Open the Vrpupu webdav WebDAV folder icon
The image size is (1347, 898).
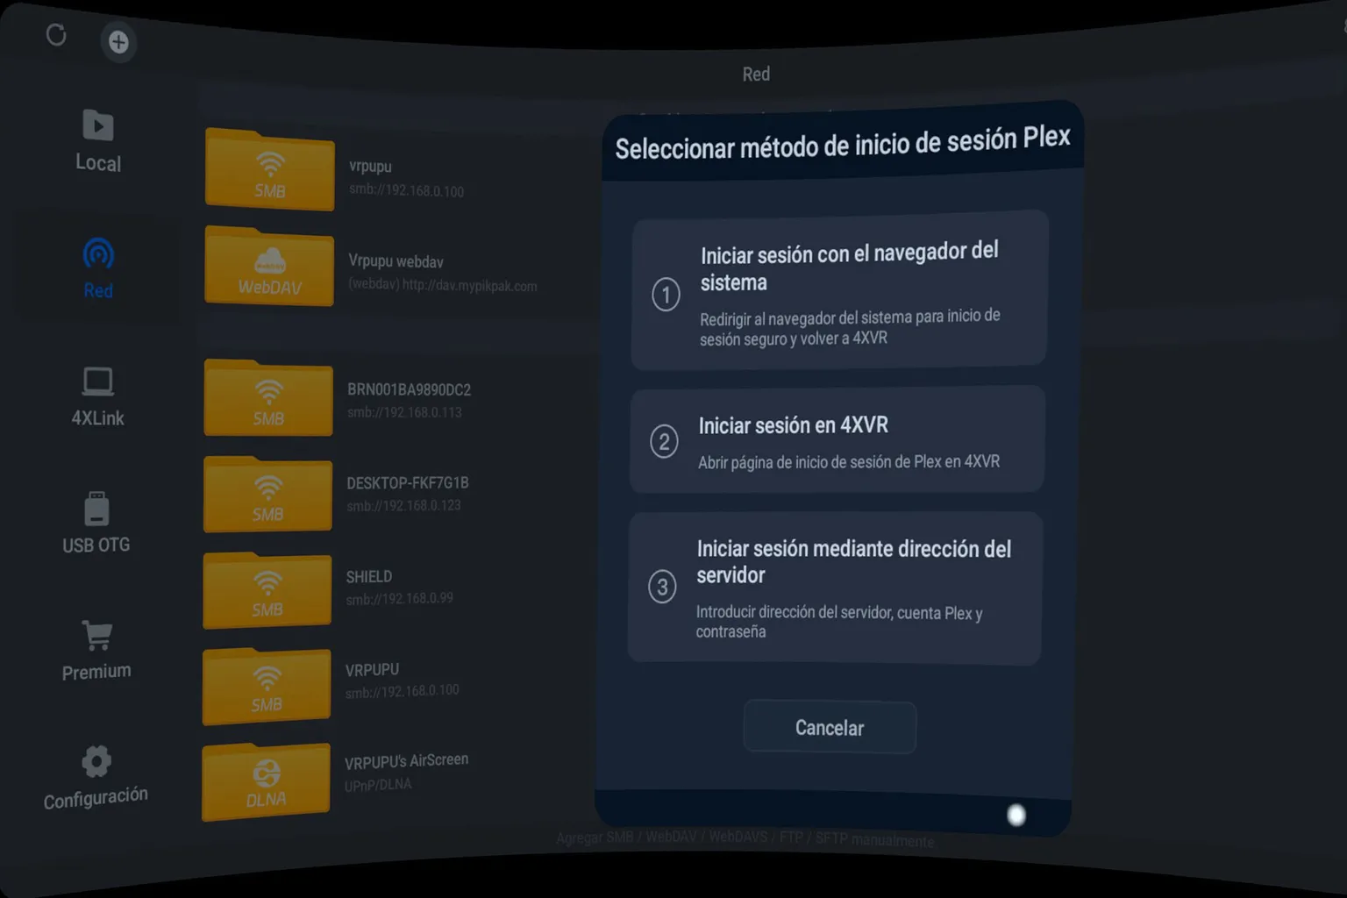pyautogui.click(x=269, y=267)
